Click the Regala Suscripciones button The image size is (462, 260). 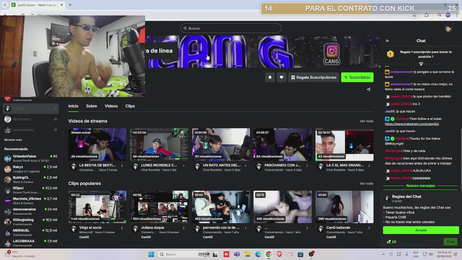point(314,77)
